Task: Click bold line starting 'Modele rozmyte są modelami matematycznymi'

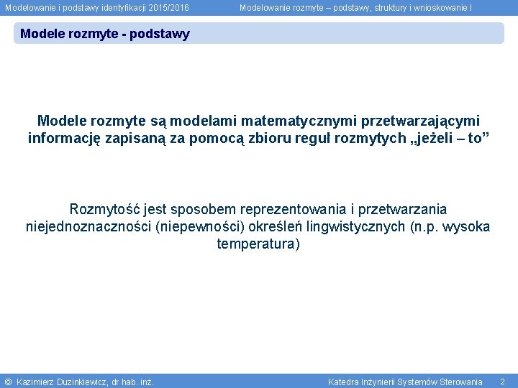Action: coord(258,121)
